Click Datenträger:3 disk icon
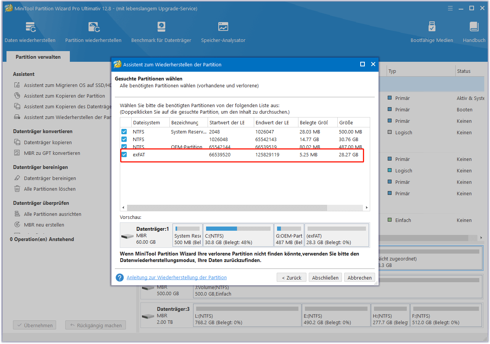Screen dimensions: 490x344 point(148,316)
